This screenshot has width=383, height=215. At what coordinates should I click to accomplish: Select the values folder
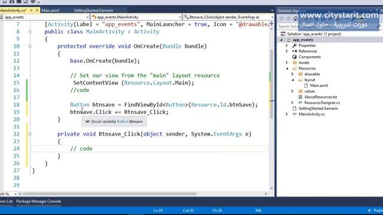pos(309,91)
